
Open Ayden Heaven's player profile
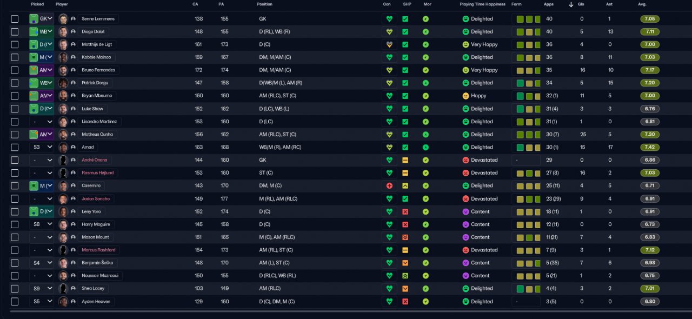pos(95,302)
